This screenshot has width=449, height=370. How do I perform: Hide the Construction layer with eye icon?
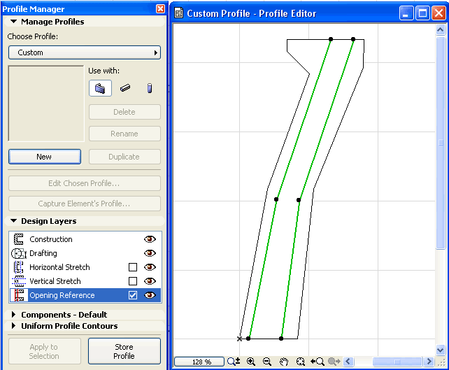pos(150,239)
